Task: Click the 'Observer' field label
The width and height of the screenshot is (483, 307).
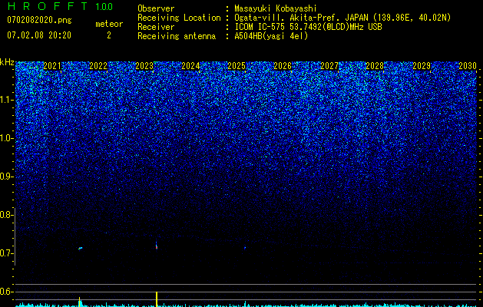Action: click(156, 8)
